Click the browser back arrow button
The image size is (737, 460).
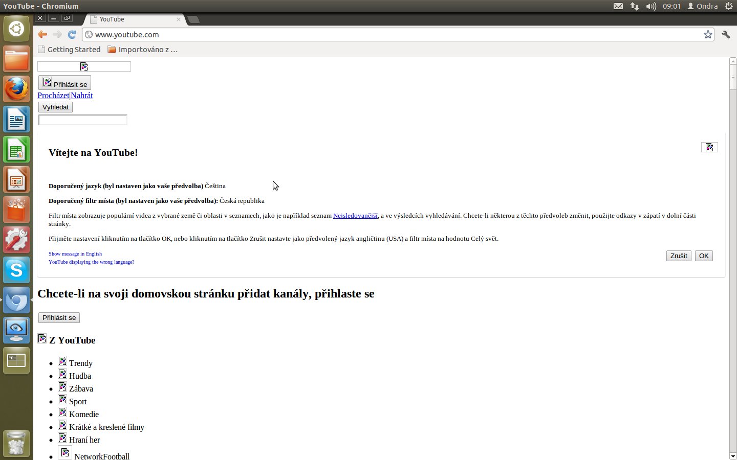pyautogui.click(x=42, y=34)
